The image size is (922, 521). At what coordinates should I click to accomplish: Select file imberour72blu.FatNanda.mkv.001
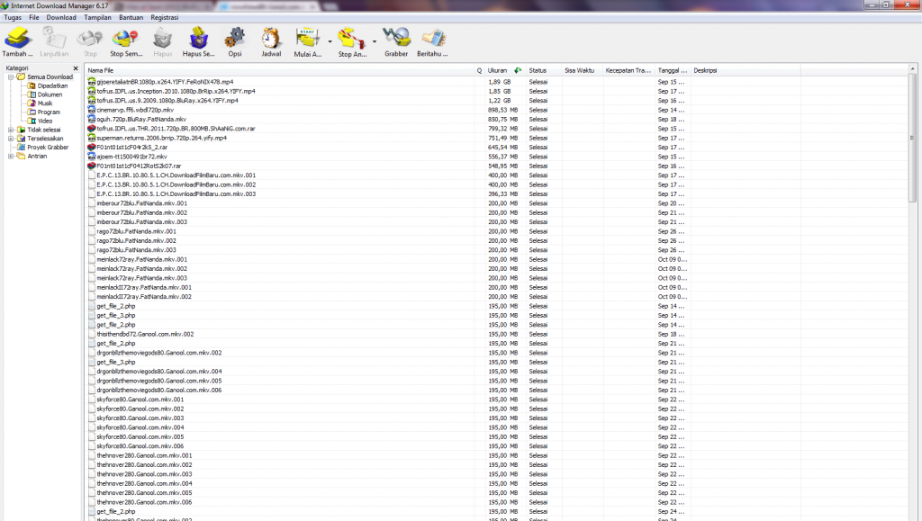141,203
